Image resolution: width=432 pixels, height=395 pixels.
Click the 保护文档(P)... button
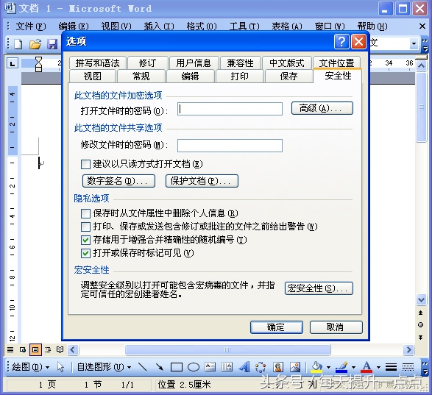click(202, 181)
